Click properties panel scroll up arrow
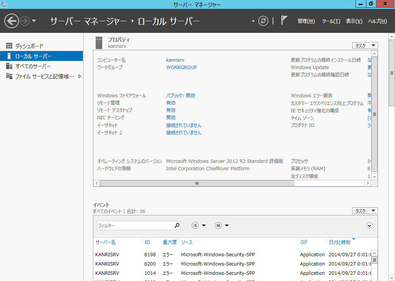This screenshot has width=395, height=281. (374, 53)
